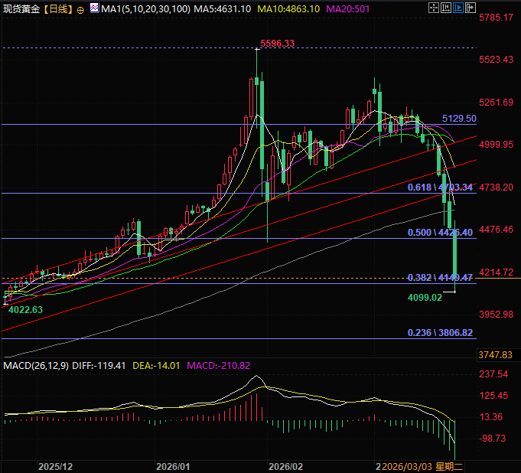Click the 4476.46 price axis value

coord(496,230)
